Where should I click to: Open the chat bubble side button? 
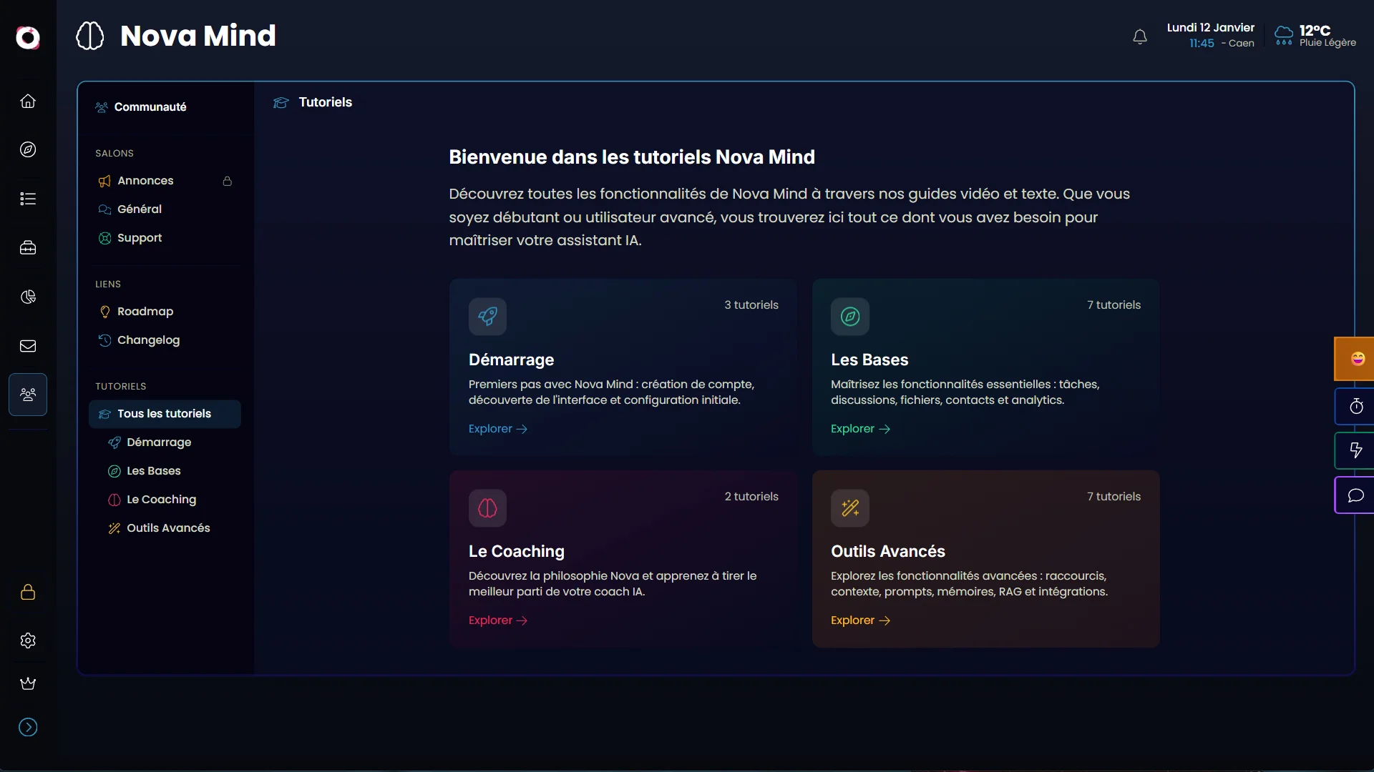(1355, 495)
